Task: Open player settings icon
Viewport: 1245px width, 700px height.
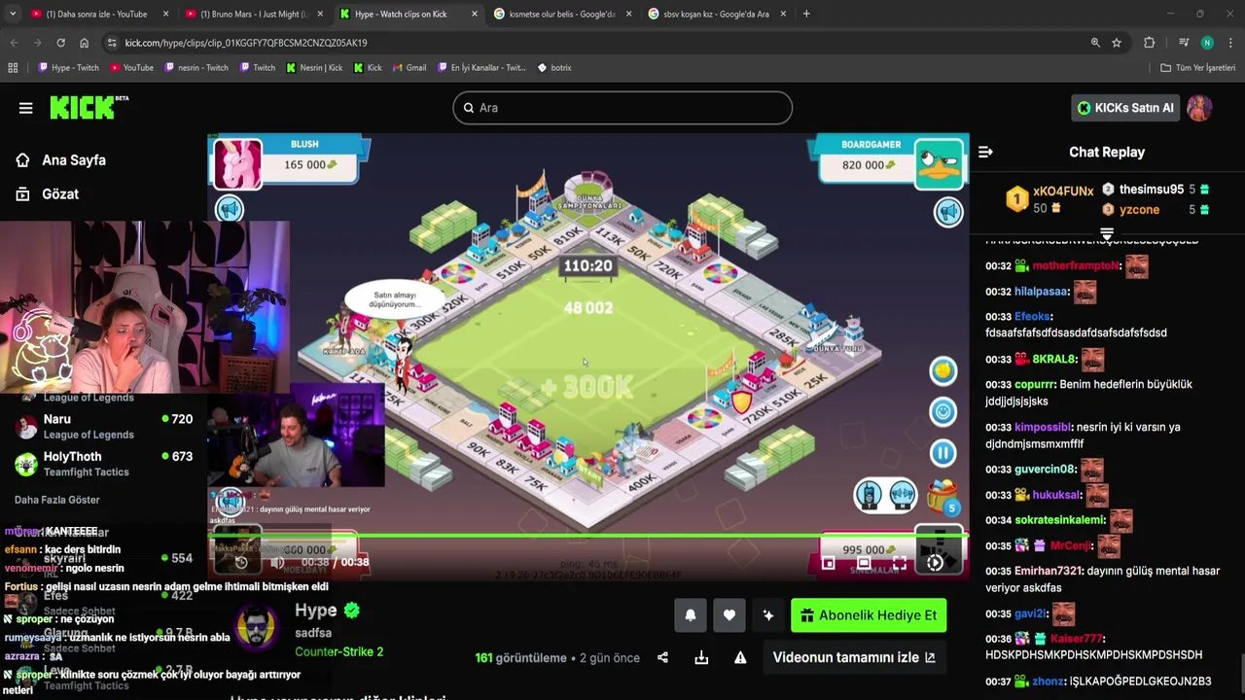Action: (935, 562)
